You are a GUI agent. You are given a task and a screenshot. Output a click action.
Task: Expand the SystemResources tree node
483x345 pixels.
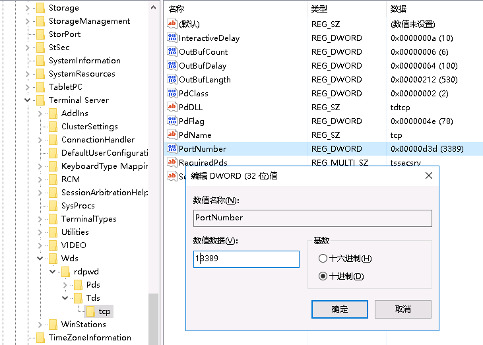click(28, 74)
